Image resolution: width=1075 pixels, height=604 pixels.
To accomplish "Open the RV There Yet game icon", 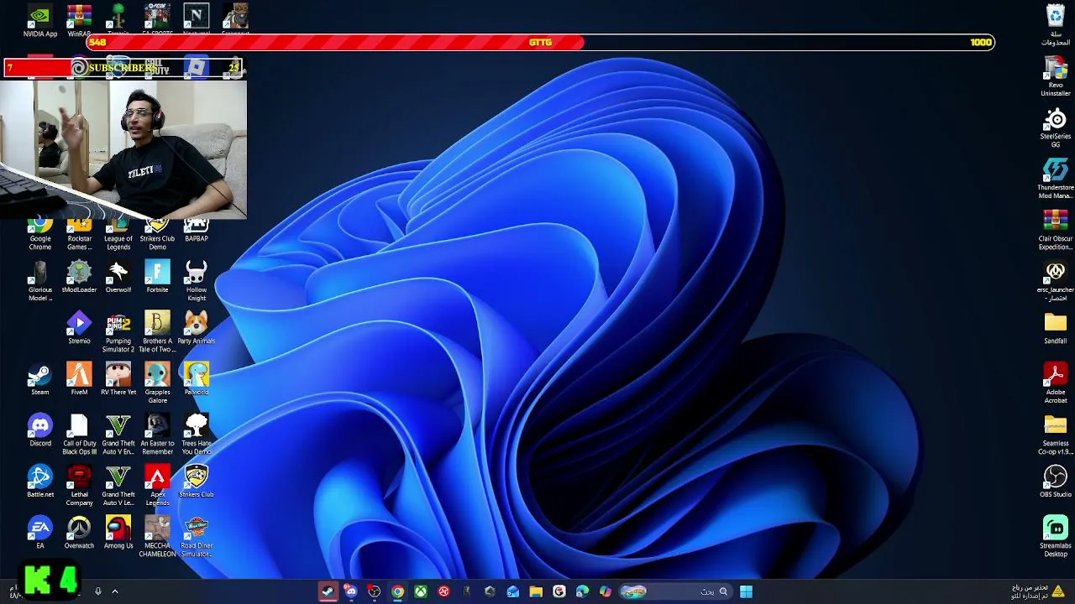I will tap(118, 379).
